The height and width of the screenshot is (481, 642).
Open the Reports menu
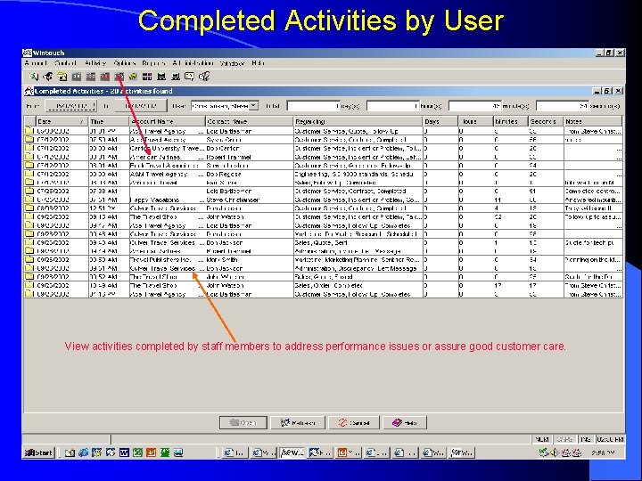coord(153,63)
